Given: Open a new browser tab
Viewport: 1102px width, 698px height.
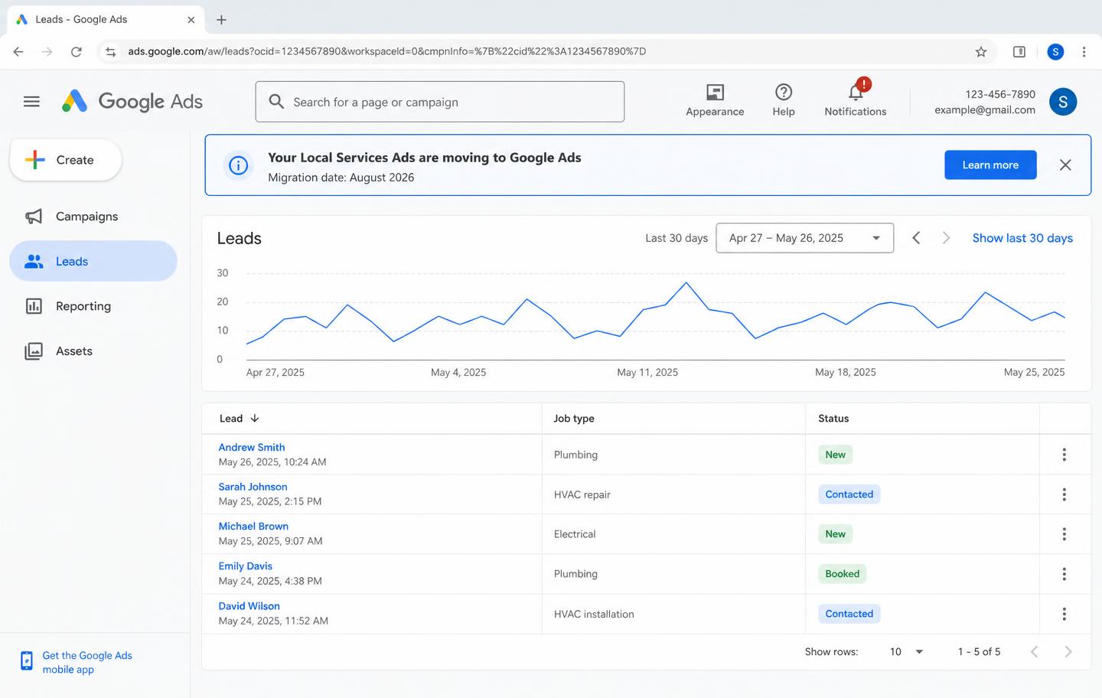Looking at the screenshot, I should coord(221,20).
